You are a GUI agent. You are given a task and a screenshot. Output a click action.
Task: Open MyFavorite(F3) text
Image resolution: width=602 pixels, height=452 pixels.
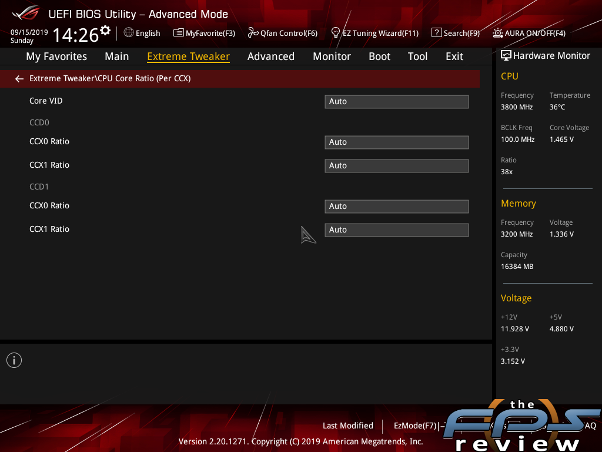(210, 34)
